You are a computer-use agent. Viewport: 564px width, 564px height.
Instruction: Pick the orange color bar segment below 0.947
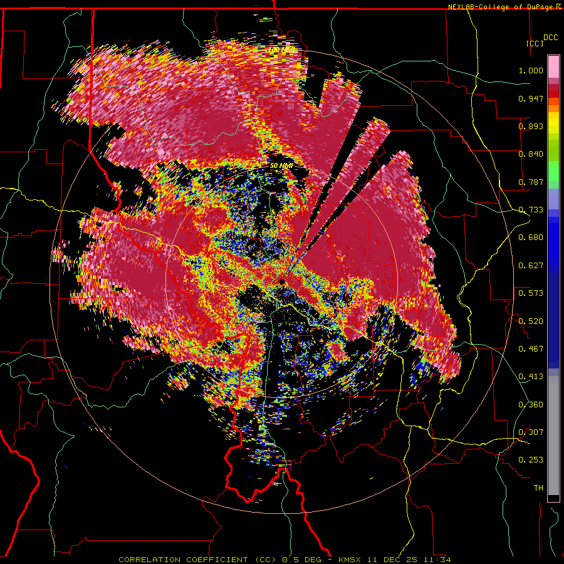coord(553,102)
